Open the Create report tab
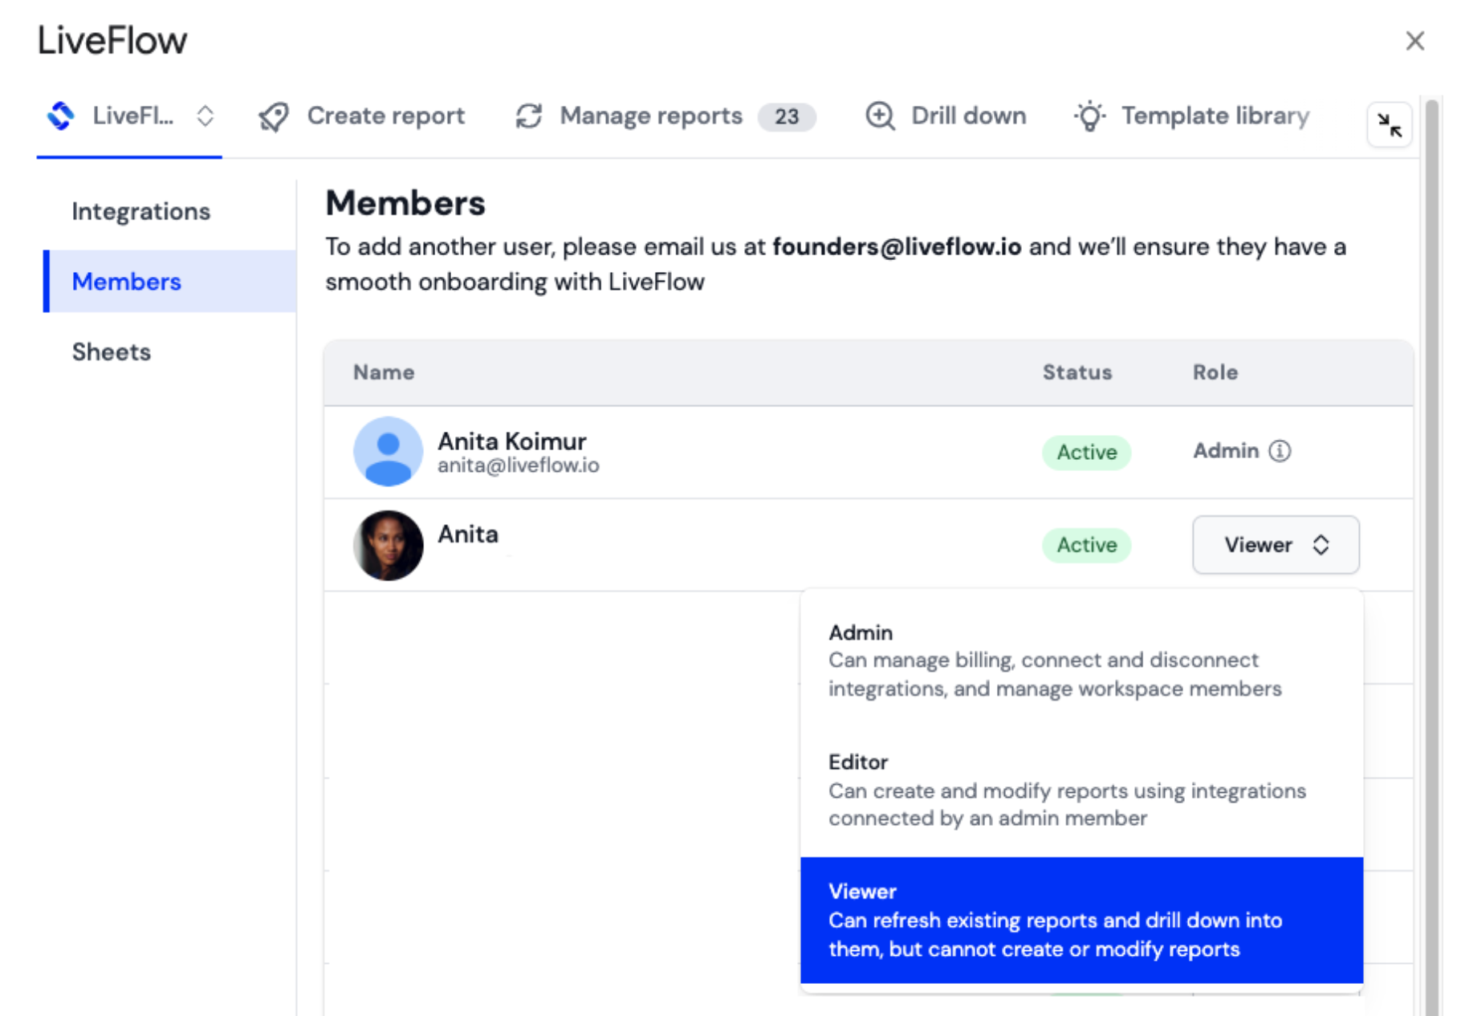1461x1016 pixels. [x=361, y=116]
